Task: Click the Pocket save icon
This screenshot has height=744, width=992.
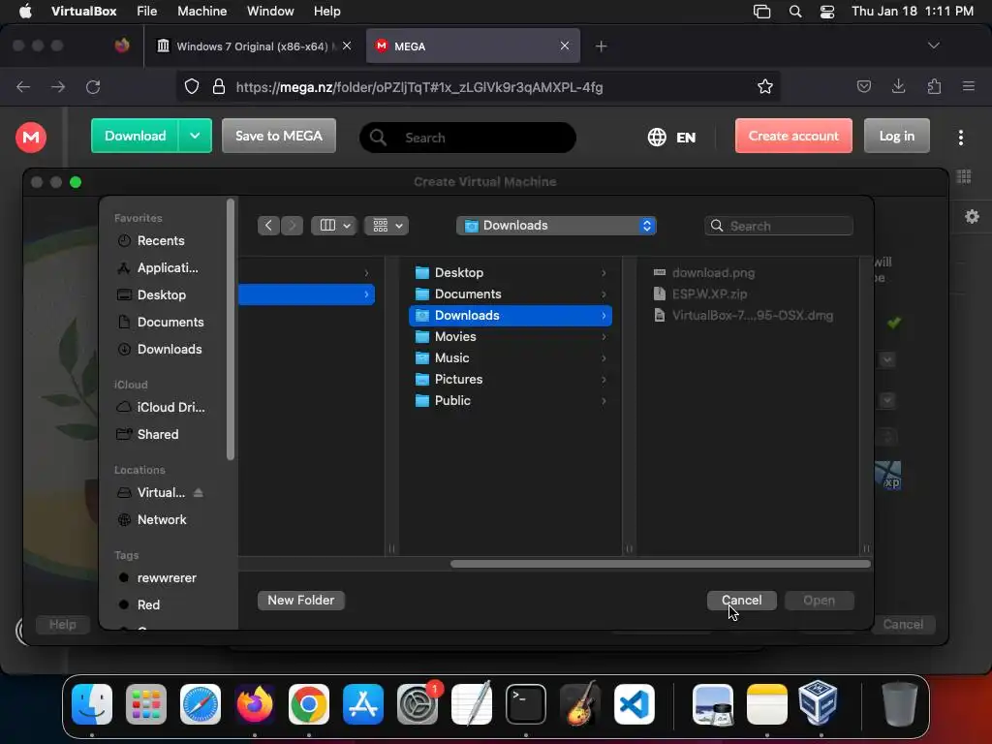Action: tap(863, 86)
